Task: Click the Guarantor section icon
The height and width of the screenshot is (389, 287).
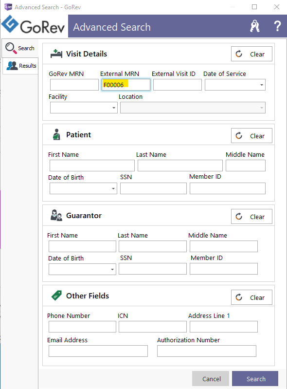Action: 56,215
